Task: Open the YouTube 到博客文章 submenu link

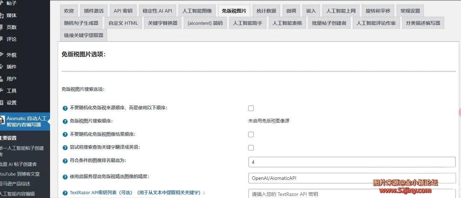Action: [x=20, y=174]
